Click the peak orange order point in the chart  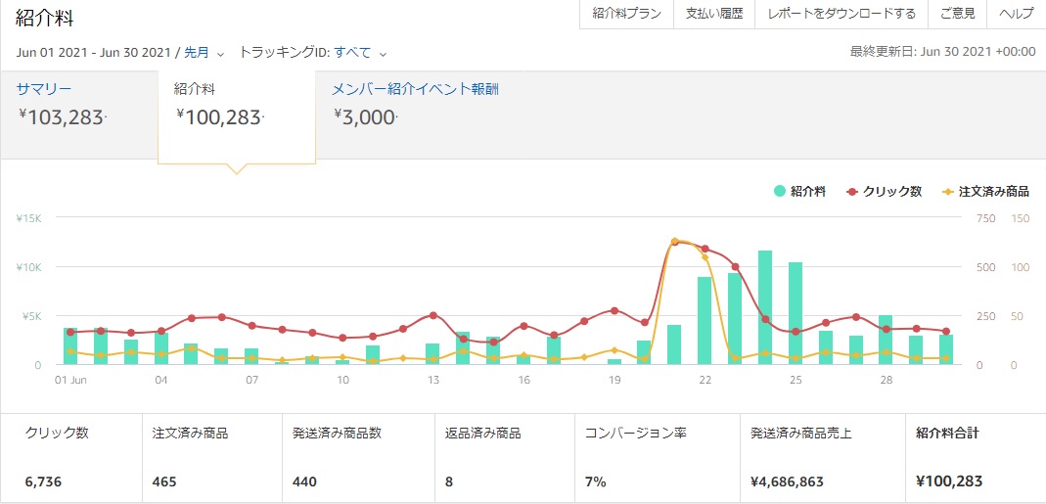(x=674, y=241)
